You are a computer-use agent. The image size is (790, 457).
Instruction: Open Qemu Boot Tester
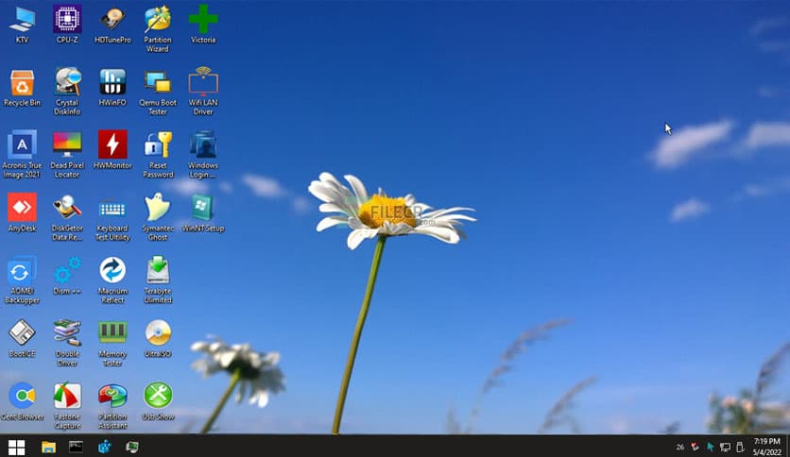158,92
